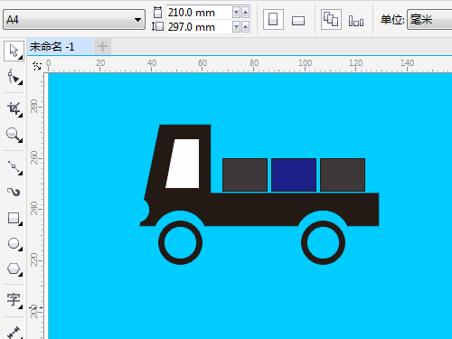
Task: Select the Artistic media tool
Action: [14, 192]
